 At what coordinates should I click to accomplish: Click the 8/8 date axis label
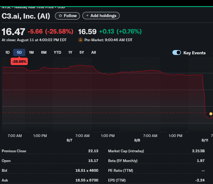pyautogui.click(x=137, y=140)
